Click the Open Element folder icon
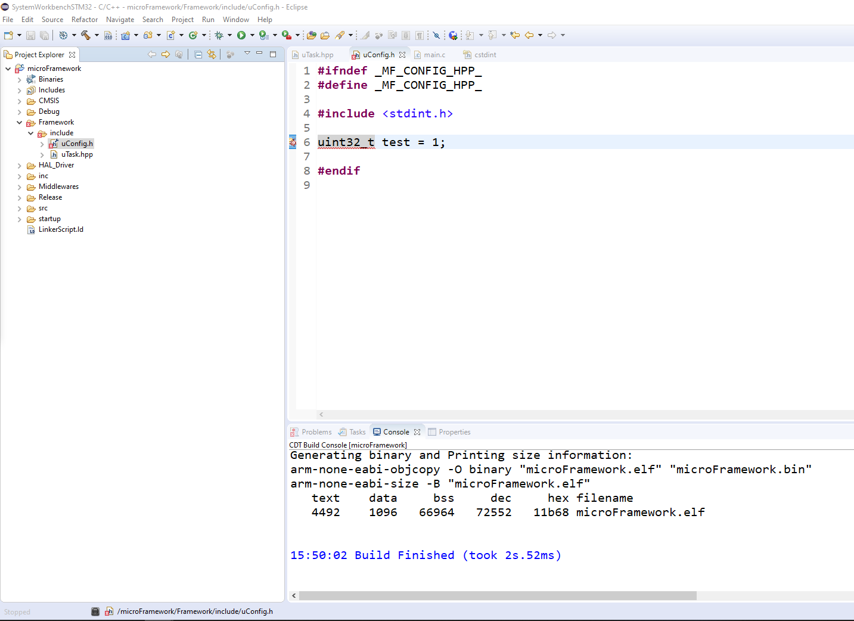The width and height of the screenshot is (854, 621). pyautogui.click(x=312, y=35)
